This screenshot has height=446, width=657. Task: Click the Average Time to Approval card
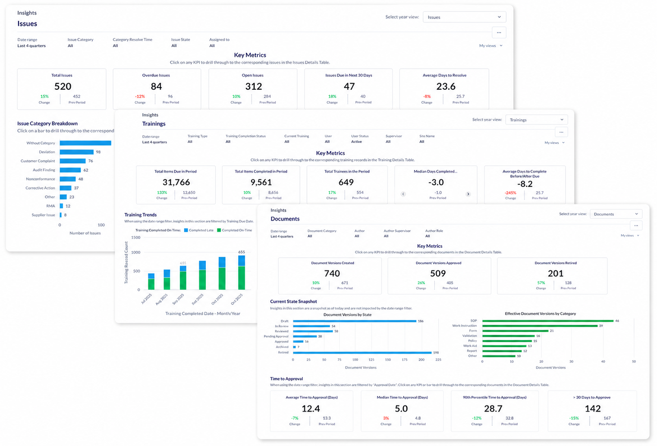pos(311,411)
